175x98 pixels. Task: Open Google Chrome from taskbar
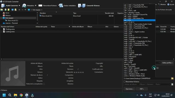[x=21, y=95]
